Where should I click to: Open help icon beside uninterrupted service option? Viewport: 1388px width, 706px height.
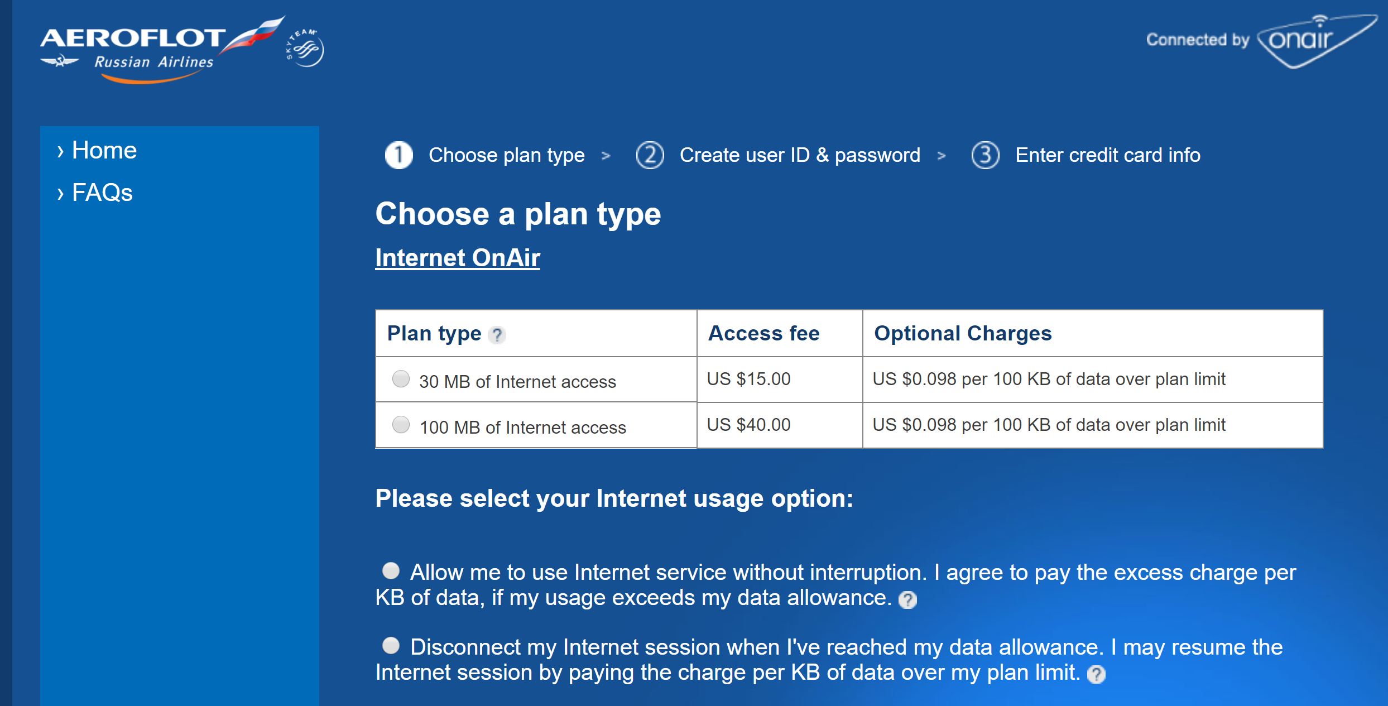tap(907, 600)
